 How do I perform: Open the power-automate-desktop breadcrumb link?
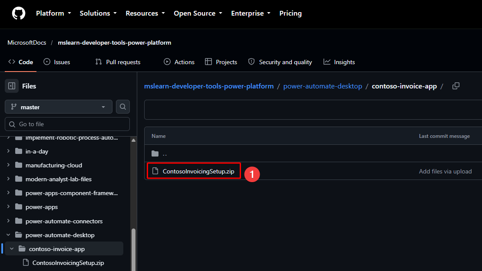[323, 86]
